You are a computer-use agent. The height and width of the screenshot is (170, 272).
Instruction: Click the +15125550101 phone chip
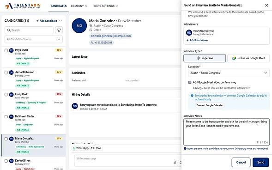[102, 42]
